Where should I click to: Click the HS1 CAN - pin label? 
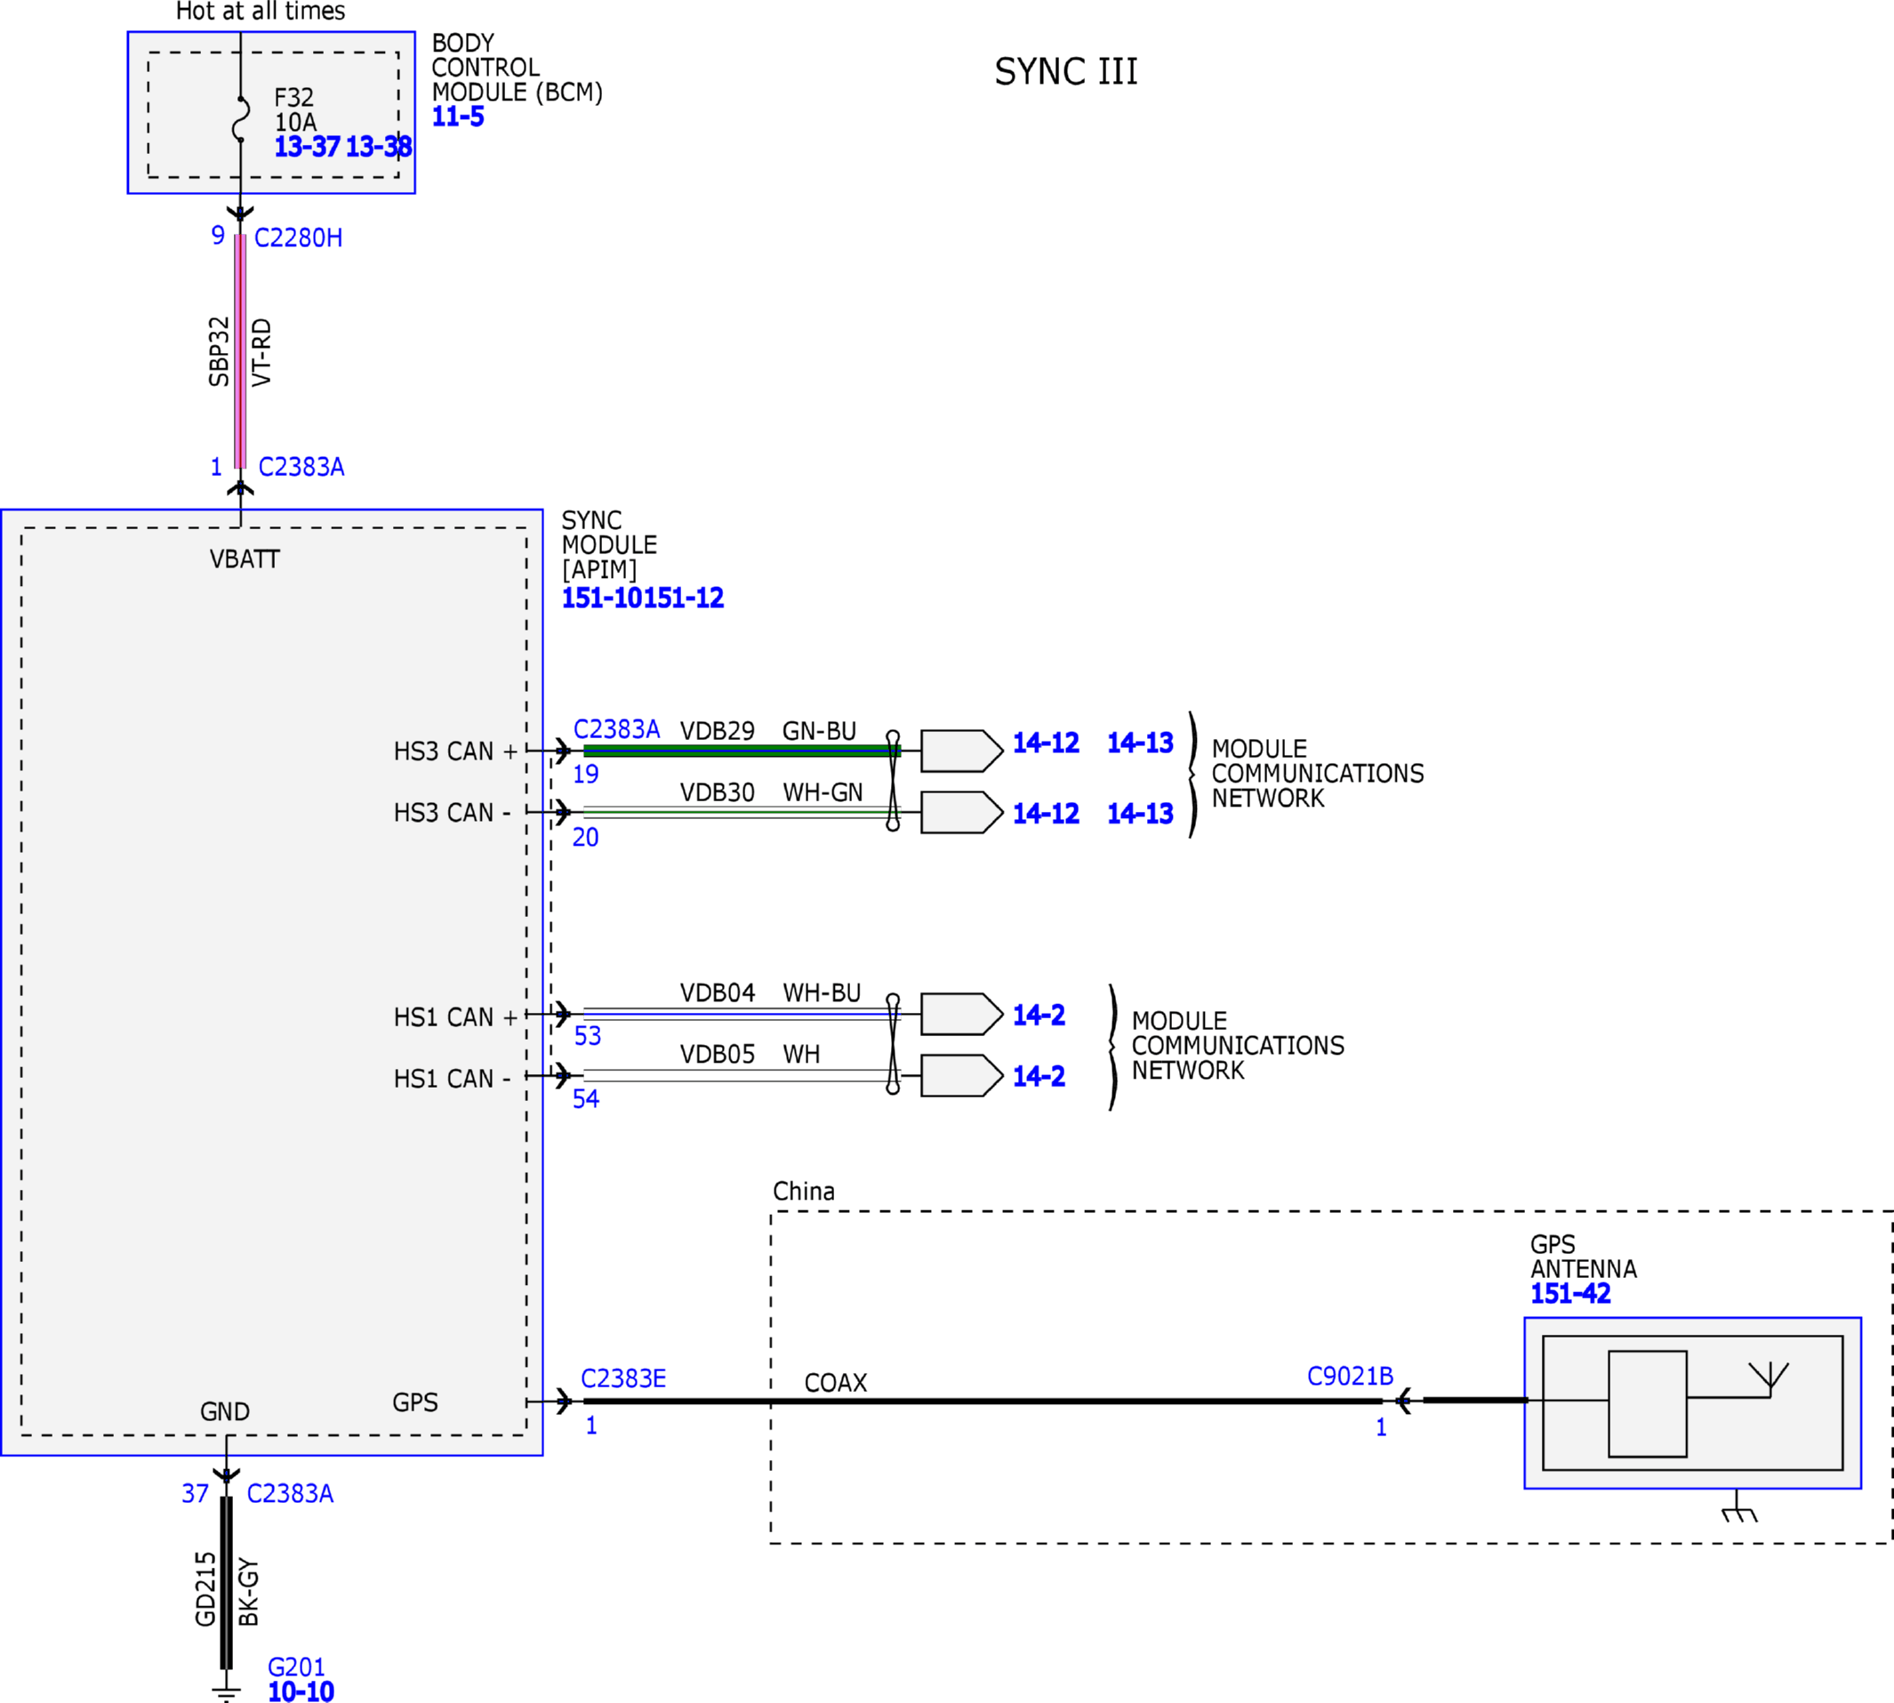tap(453, 1080)
